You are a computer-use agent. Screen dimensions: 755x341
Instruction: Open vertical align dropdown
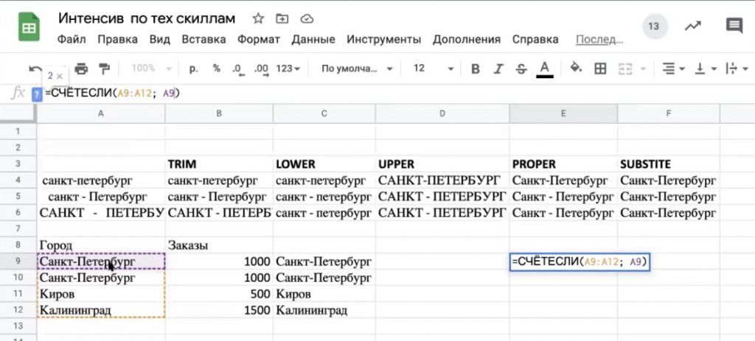(x=706, y=68)
